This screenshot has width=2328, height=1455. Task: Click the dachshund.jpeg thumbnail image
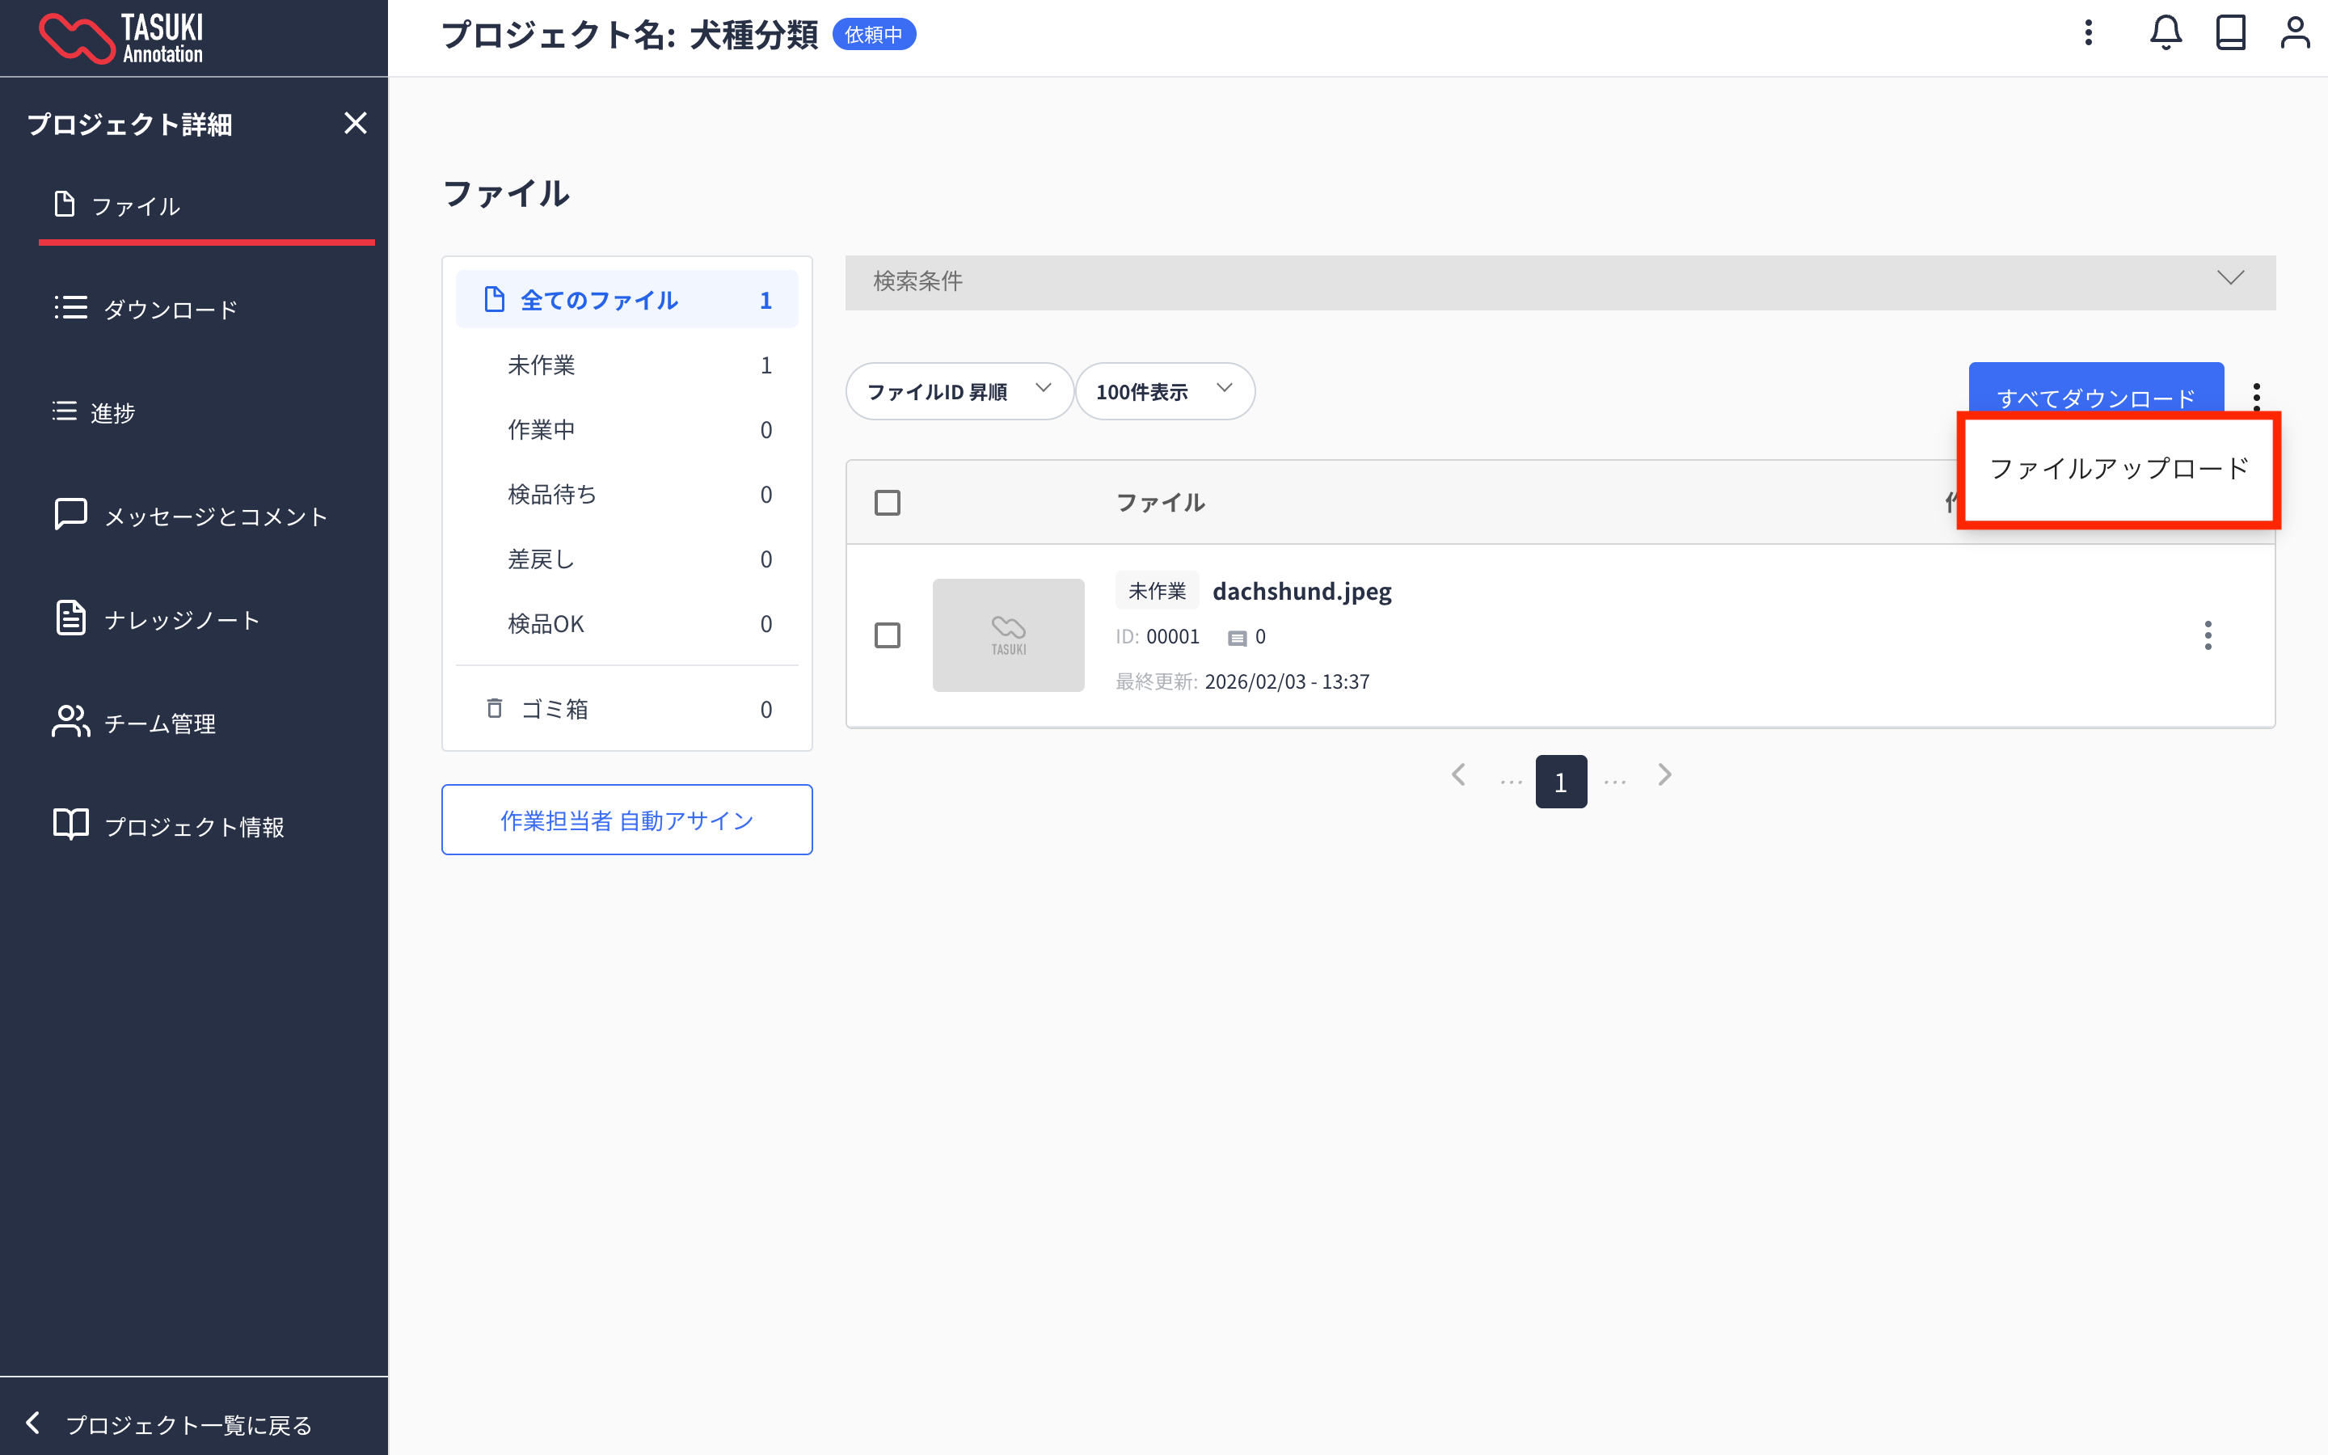pyautogui.click(x=1007, y=635)
